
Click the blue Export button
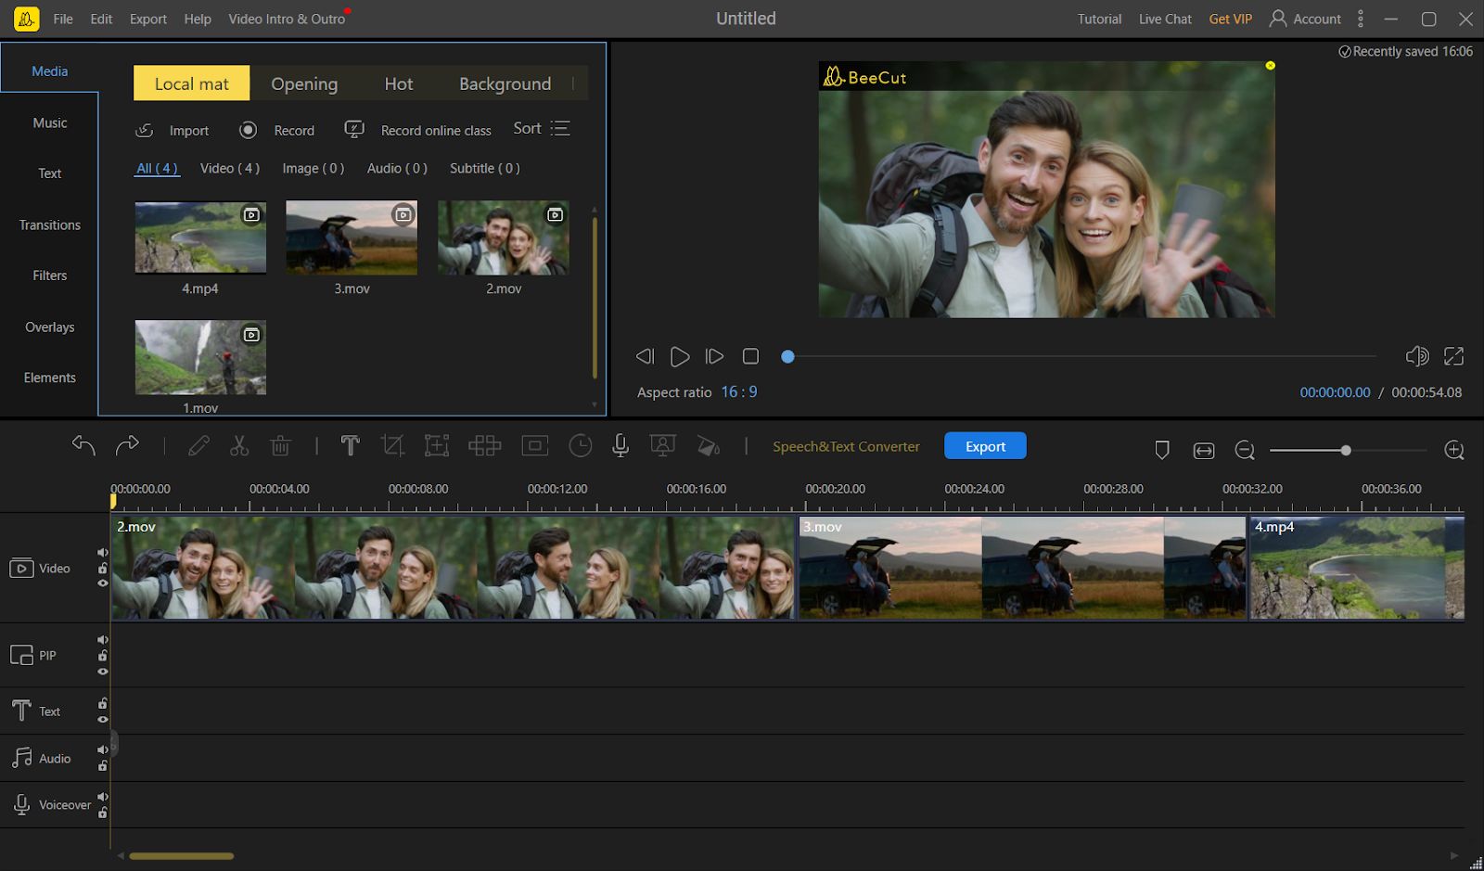pos(985,446)
